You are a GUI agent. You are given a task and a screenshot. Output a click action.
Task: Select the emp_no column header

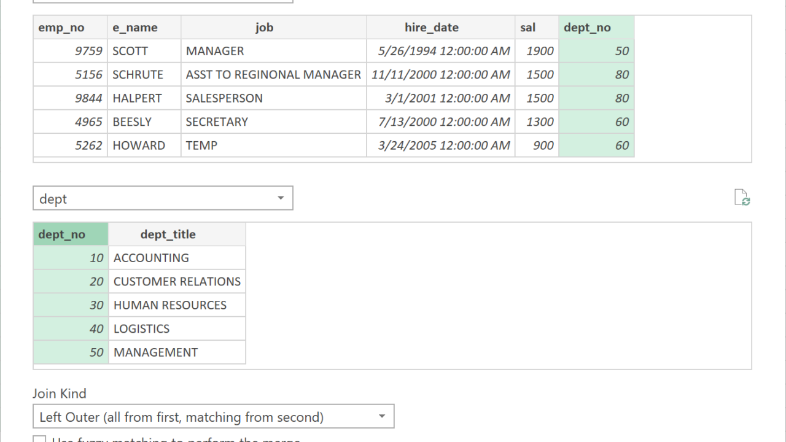tap(61, 28)
